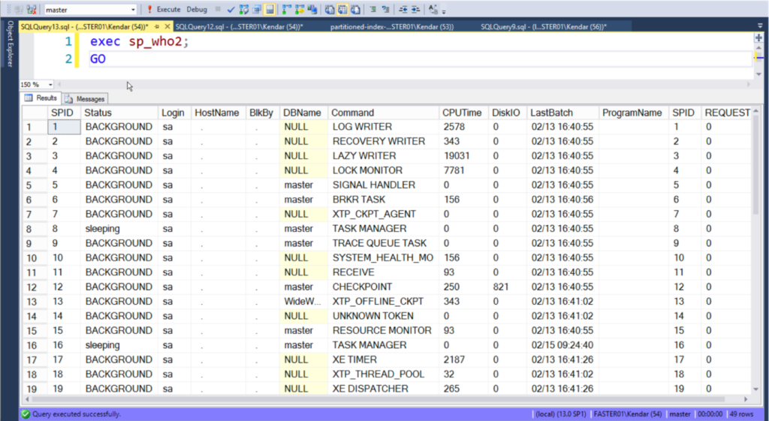769x421 pixels.
Task: Click the Debug button
Action: (x=197, y=10)
